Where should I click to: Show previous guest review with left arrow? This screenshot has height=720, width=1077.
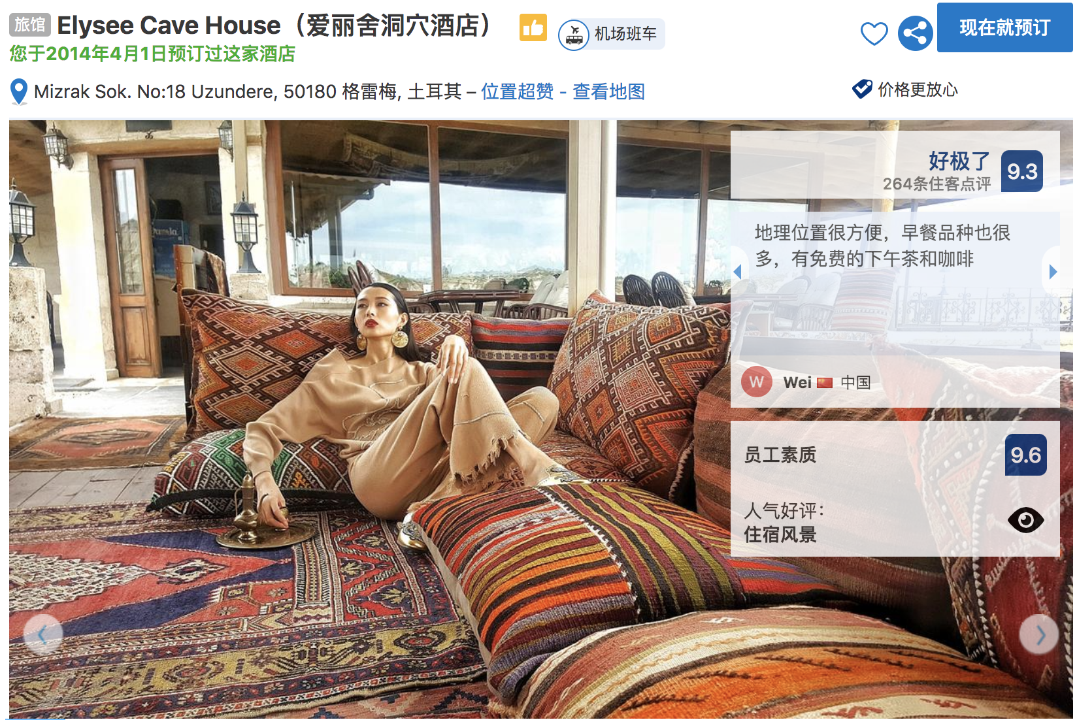[738, 271]
